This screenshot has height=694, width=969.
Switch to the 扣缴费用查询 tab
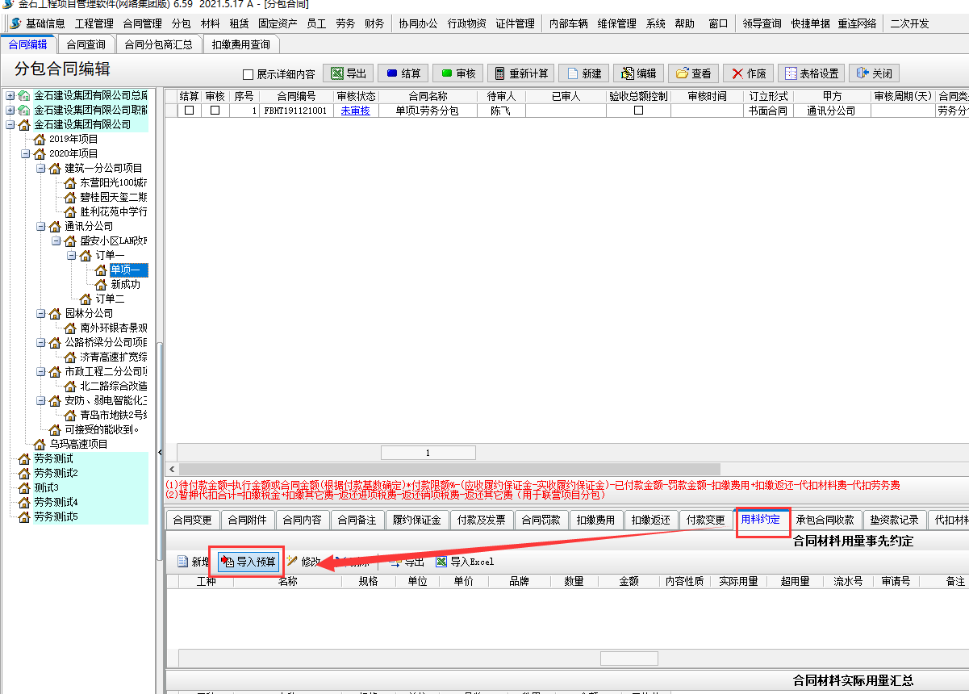(x=241, y=44)
